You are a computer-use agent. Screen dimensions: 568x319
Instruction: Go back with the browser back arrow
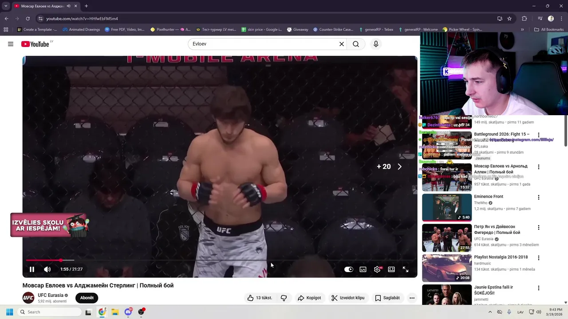click(x=6, y=19)
